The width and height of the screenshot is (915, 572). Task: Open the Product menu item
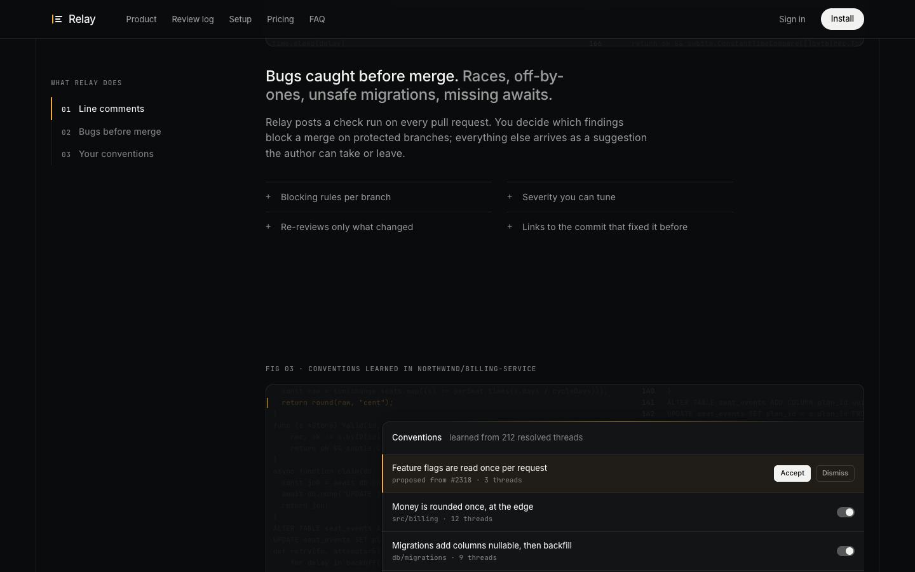141,19
